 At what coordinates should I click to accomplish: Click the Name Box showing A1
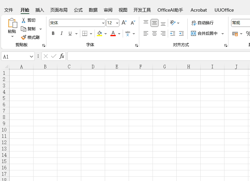click(18, 56)
